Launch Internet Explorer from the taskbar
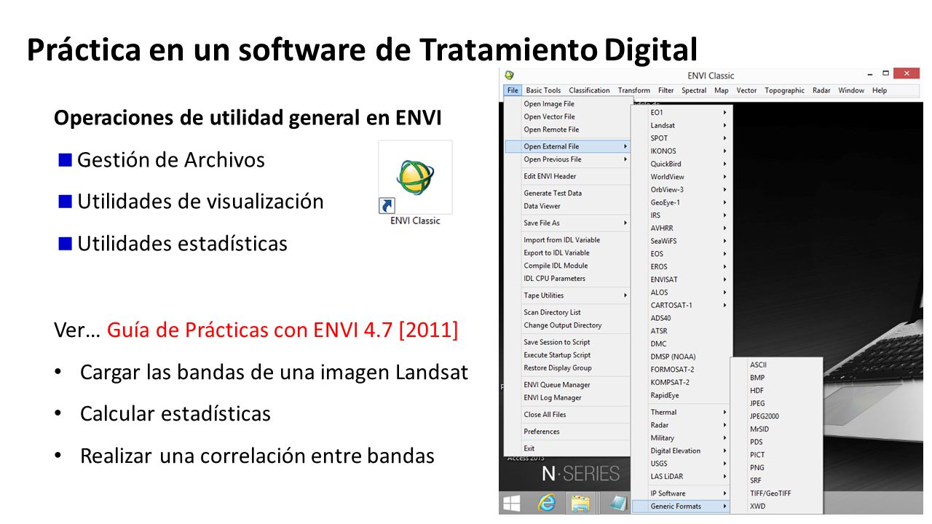 pyautogui.click(x=546, y=503)
